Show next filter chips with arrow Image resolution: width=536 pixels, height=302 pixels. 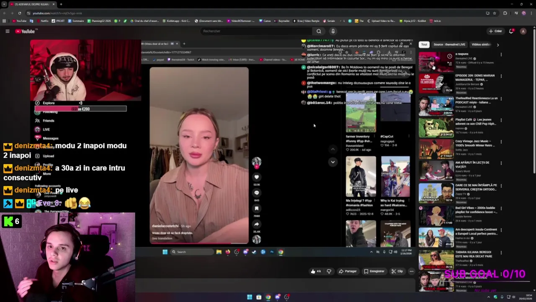coord(497,44)
